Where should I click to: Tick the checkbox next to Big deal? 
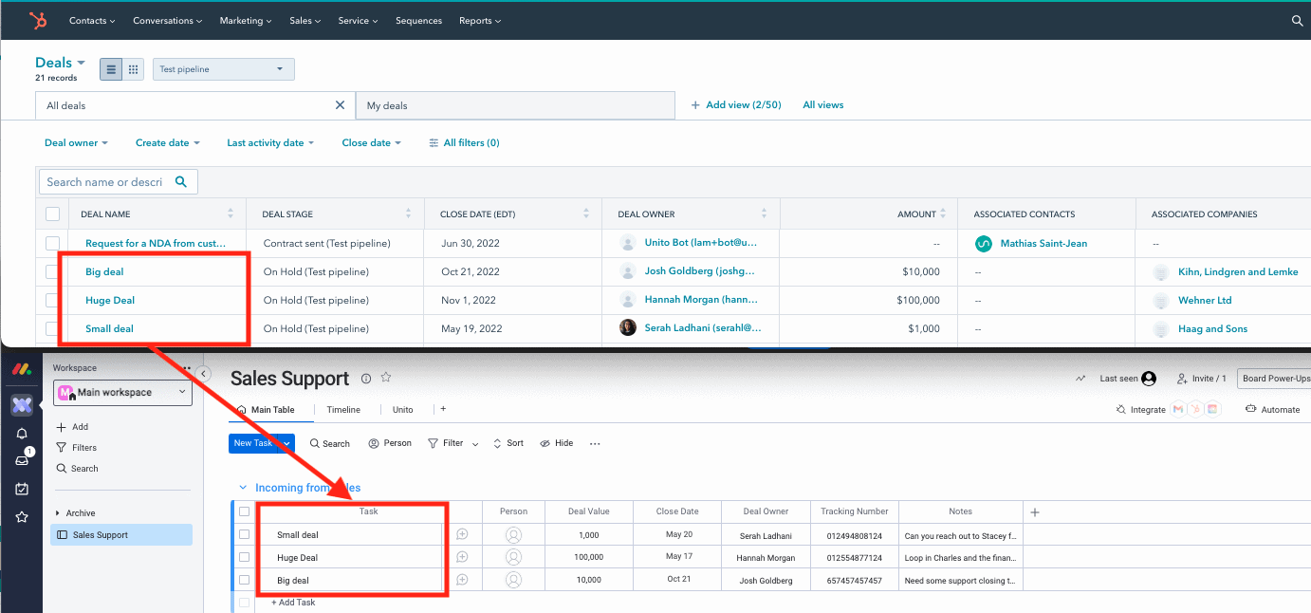click(53, 271)
